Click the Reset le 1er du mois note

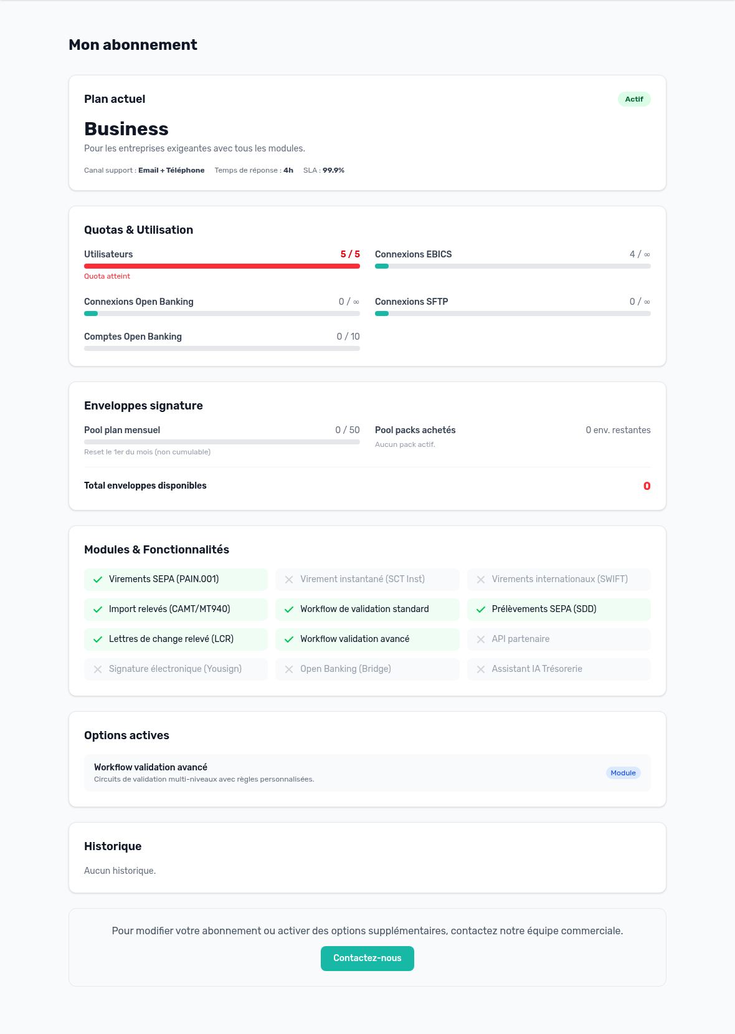(147, 452)
